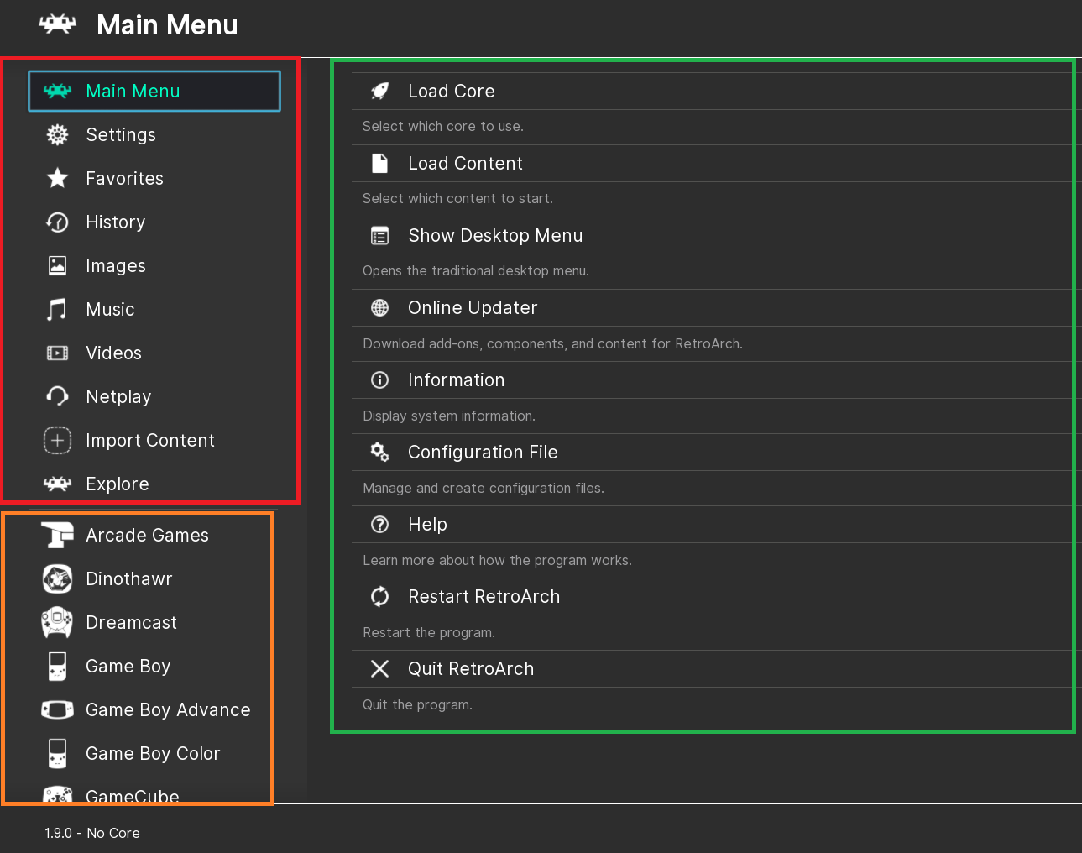Open the Game Boy playlist
Viewport: 1082px width, 853px height.
[x=154, y=666]
